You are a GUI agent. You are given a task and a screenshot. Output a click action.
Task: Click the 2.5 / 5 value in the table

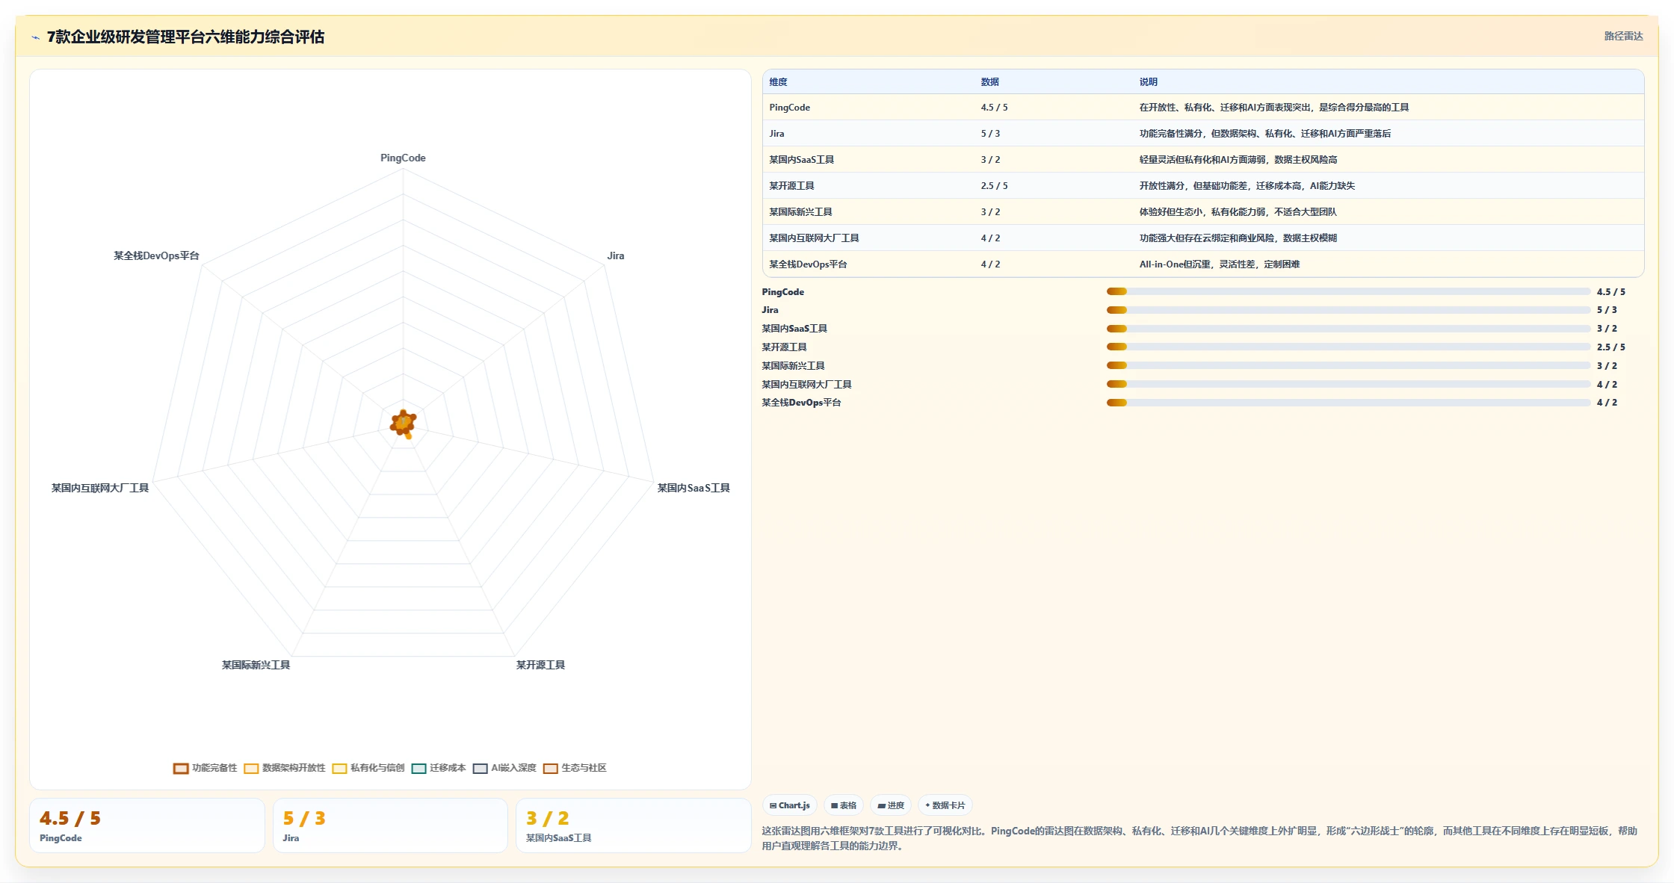995,186
